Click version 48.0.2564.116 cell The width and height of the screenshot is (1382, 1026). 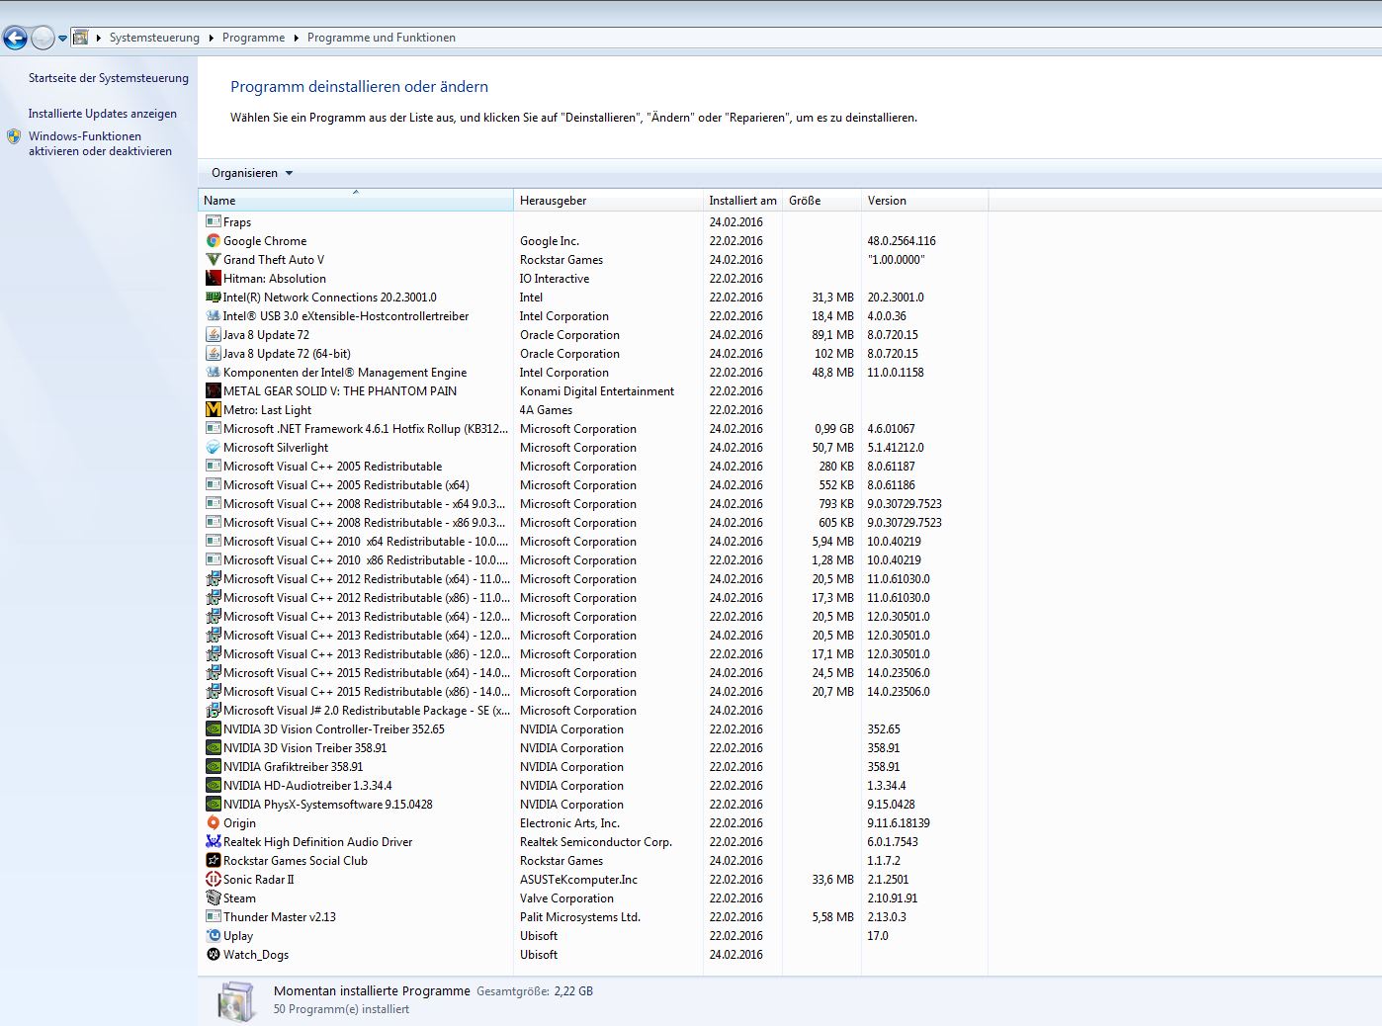[x=902, y=240]
